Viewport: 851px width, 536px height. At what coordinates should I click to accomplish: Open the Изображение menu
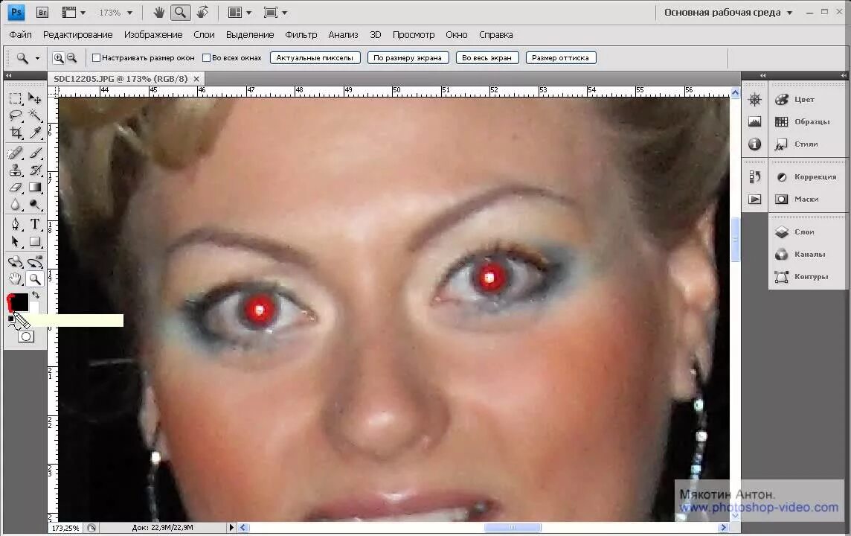click(153, 35)
